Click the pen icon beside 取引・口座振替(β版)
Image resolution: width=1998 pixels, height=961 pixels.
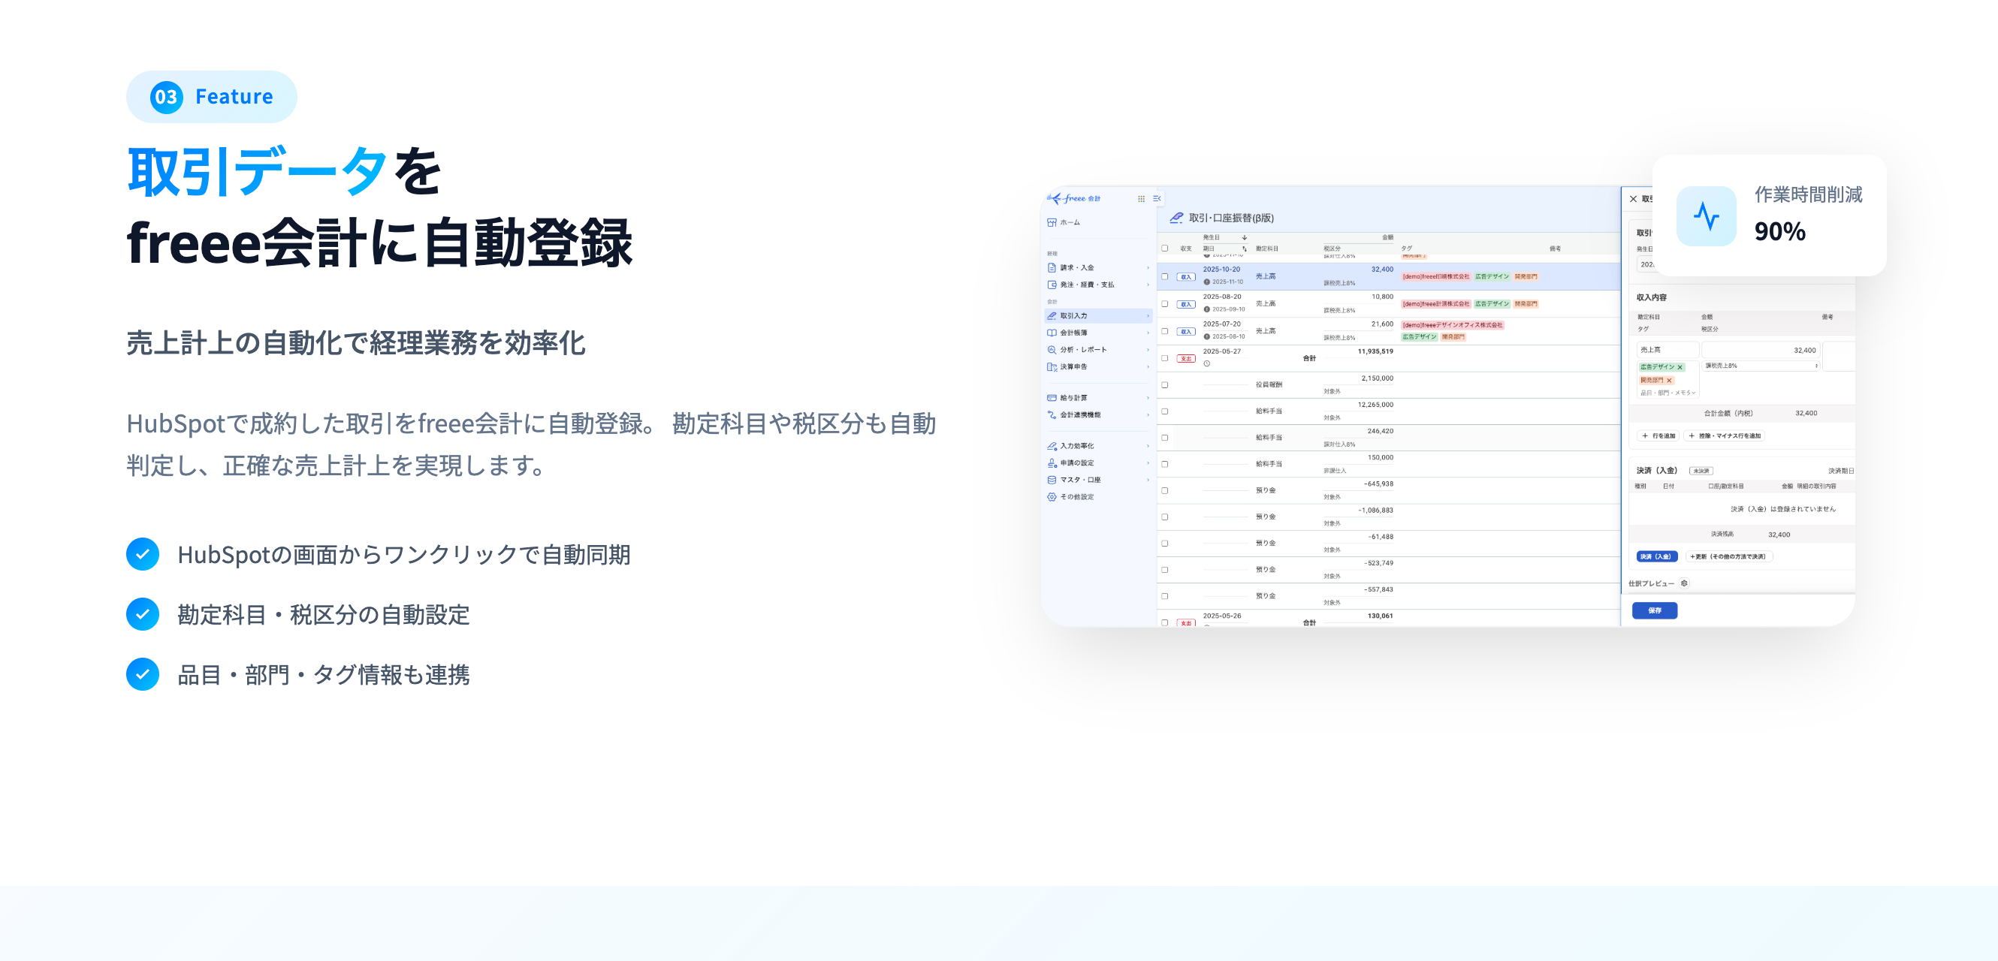point(1176,218)
